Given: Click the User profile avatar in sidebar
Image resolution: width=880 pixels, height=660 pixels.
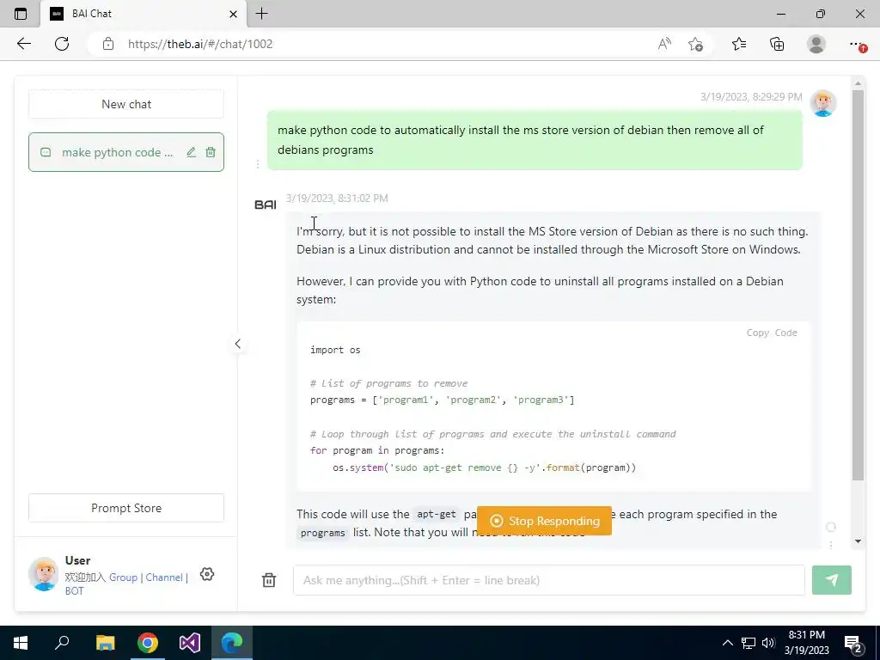Looking at the screenshot, I should [43, 573].
